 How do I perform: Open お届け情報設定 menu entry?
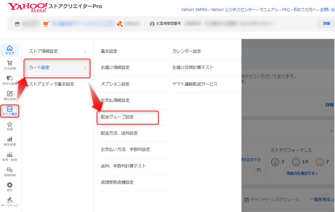tap(115, 67)
